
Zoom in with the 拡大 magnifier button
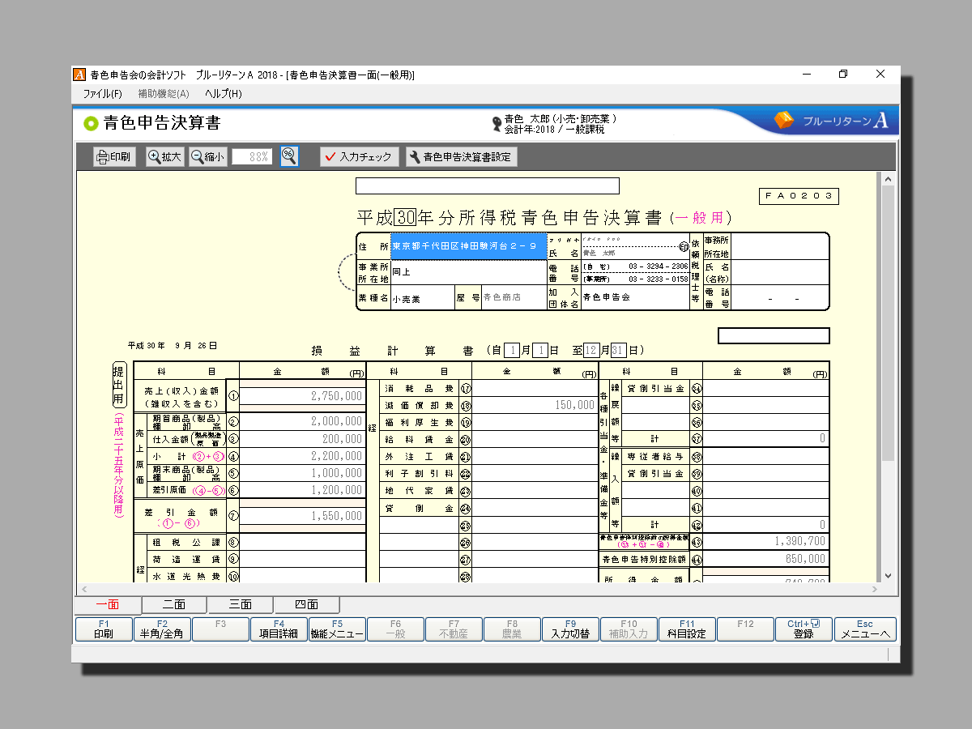click(164, 157)
